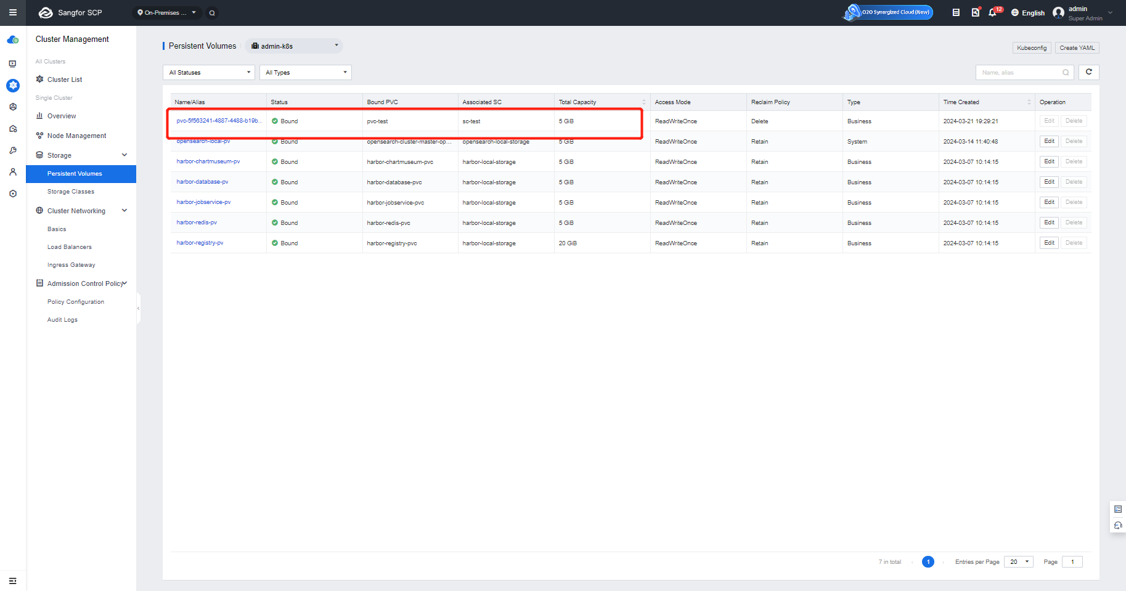Open the task list icon in header
Screen dimensions: 1126x591
(x=956, y=12)
